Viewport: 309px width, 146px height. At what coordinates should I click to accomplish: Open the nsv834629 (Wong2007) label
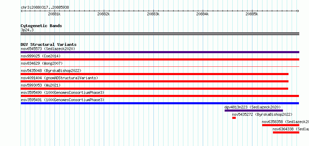[x=42, y=63]
